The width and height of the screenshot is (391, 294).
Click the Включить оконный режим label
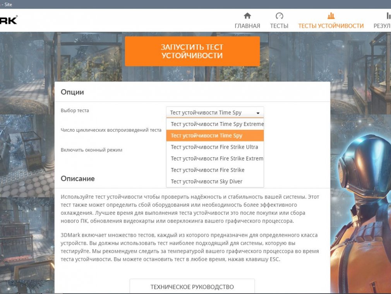[x=91, y=150]
